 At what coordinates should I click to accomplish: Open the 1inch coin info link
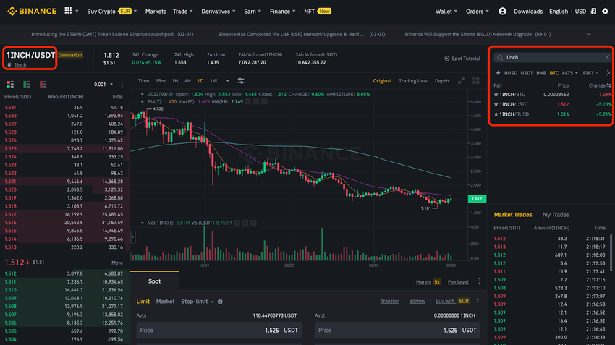(x=20, y=65)
